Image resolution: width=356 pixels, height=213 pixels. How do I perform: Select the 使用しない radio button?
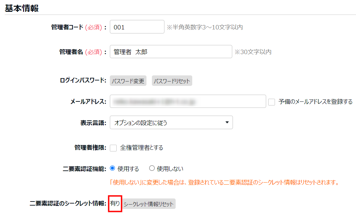152,168
